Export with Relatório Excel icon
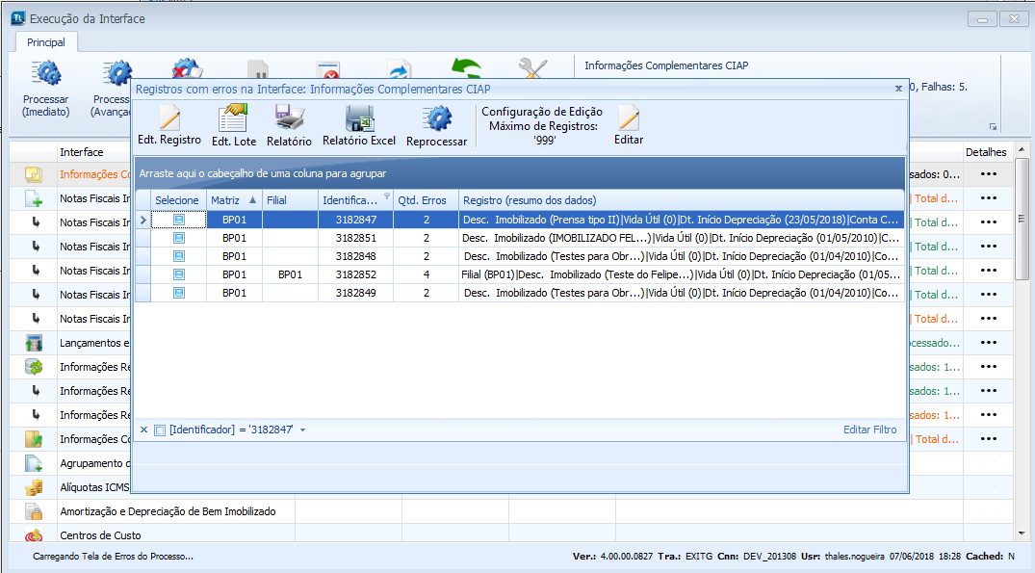Screen dimensions: 1035x573 tap(359, 119)
